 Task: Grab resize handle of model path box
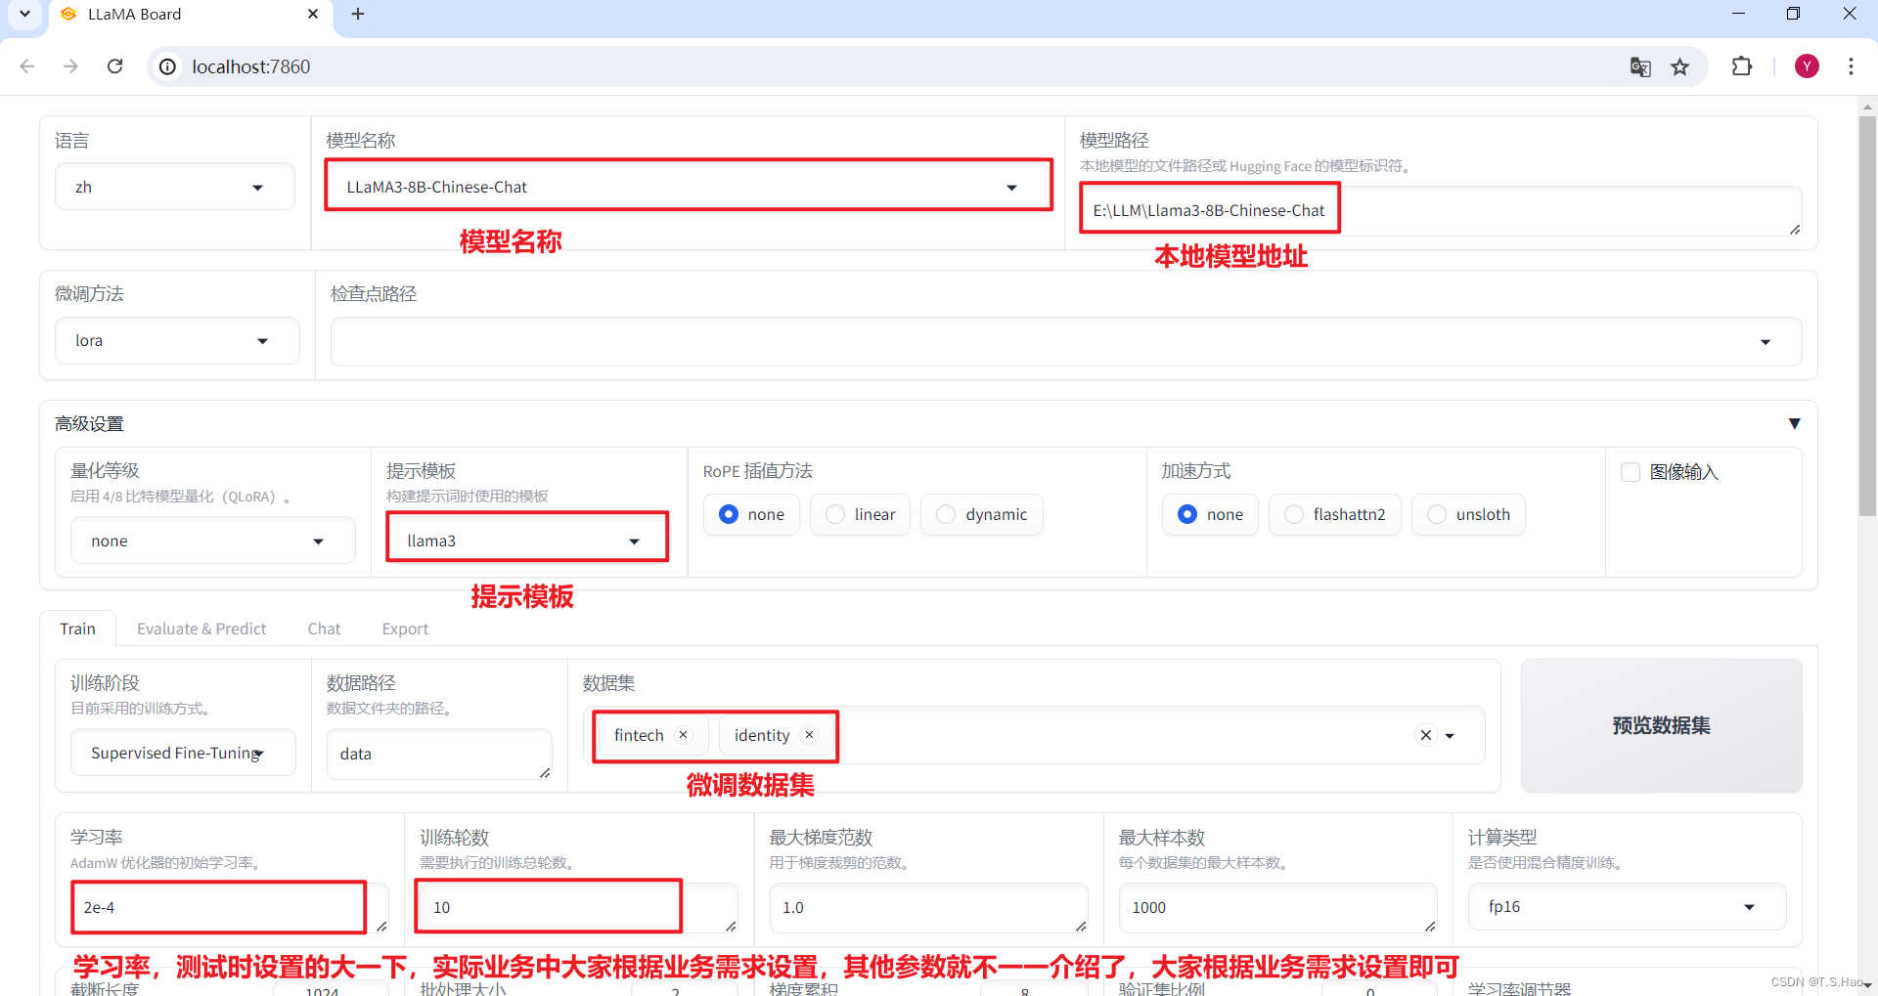(x=1794, y=229)
